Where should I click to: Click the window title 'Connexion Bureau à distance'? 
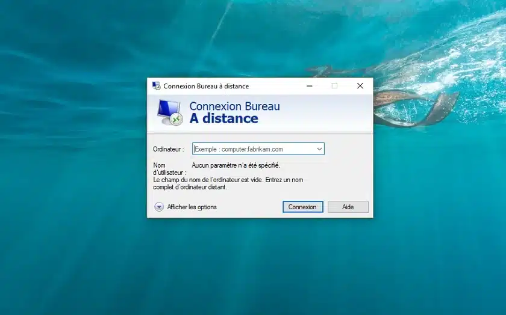pyautogui.click(x=206, y=86)
